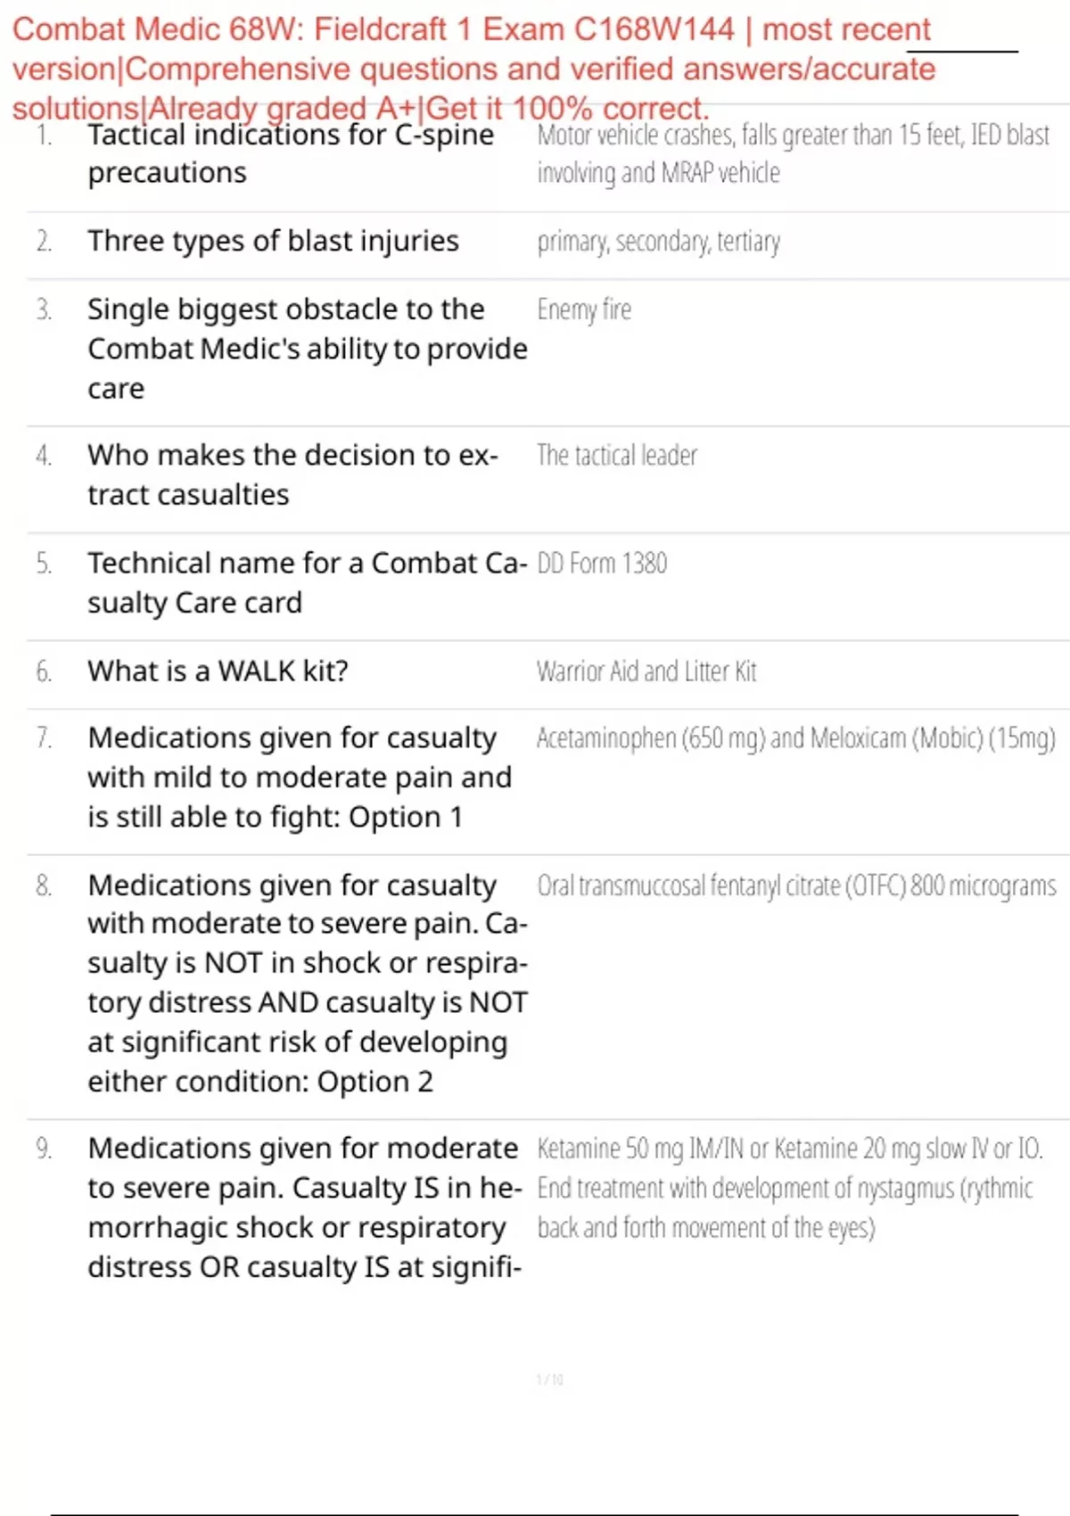The image size is (1070, 1516).
Task: Click the "Enemy fire" answer
Action: point(584,309)
